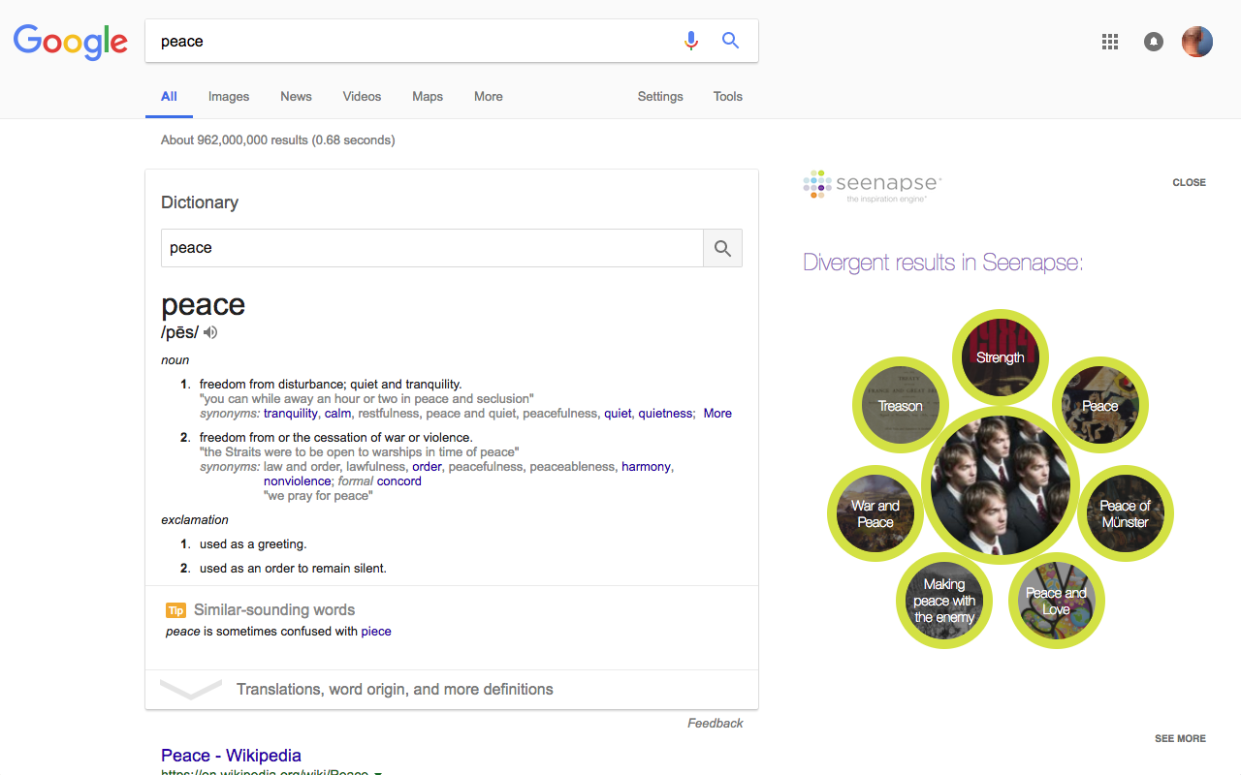The image size is (1241, 775).
Task: Select the War and Peace bubble in Seenapse
Action: (875, 513)
